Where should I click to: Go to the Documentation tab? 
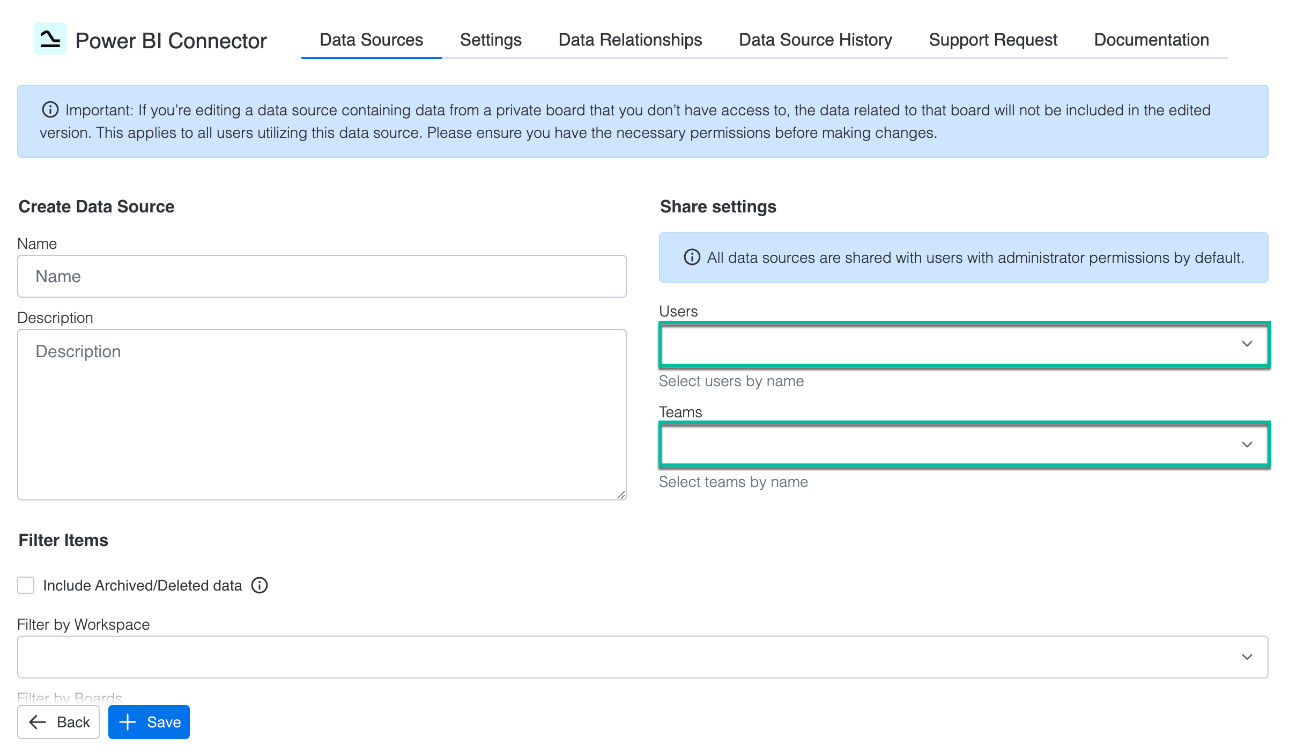click(1151, 40)
